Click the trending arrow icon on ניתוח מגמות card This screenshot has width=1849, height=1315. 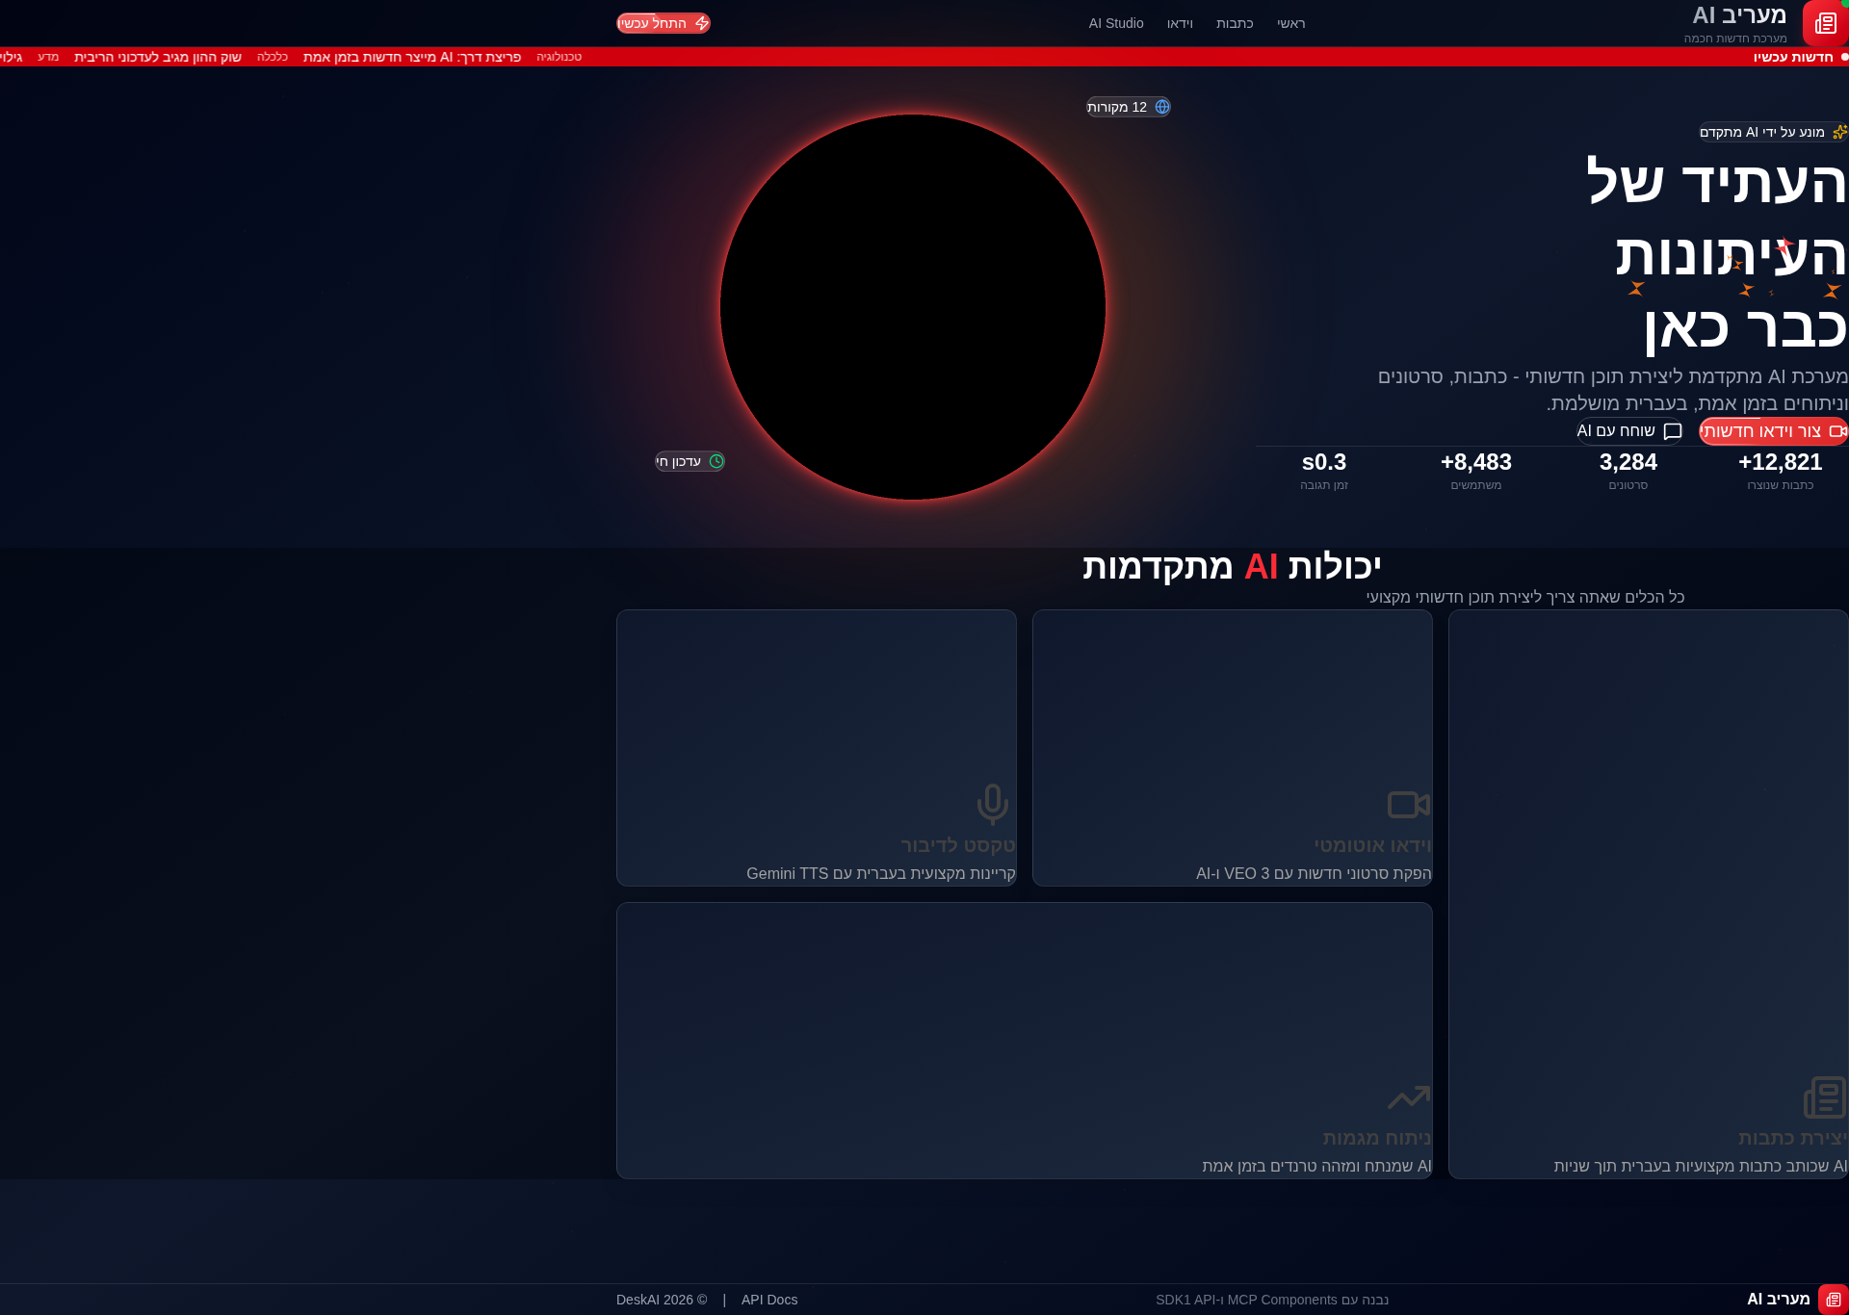point(1408,1096)
